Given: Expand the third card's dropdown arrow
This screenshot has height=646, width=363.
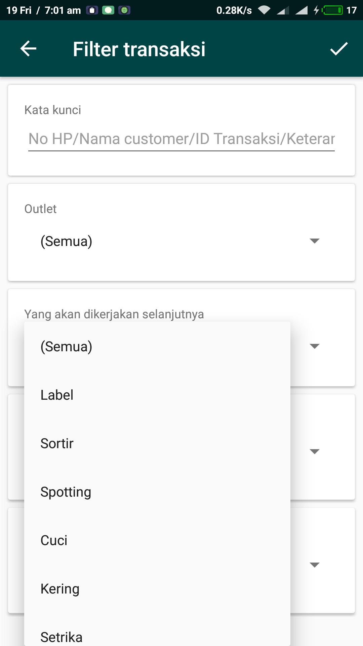Looking at the screenshot, I should 314,452.
